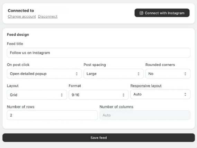Expand the Format dropdown showing 9:16
Viewport: 197px width, 148px height.
pyautogui.click(x=98, y=95)
